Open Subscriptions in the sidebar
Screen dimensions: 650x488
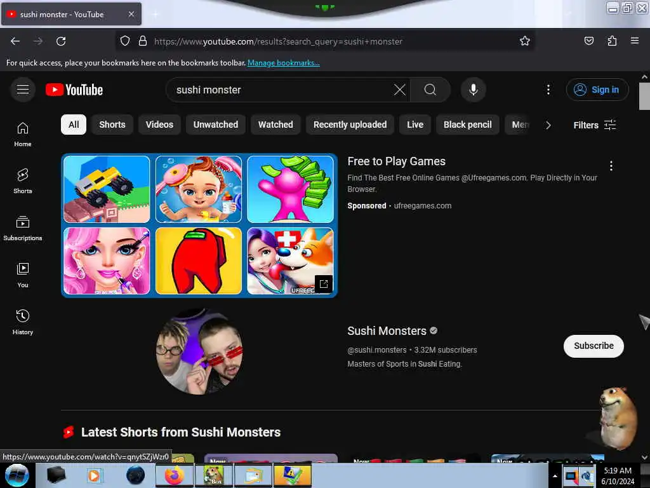(x=23, y=228)
